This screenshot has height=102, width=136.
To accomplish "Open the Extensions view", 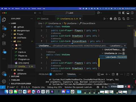I will (x=4, y=43).
